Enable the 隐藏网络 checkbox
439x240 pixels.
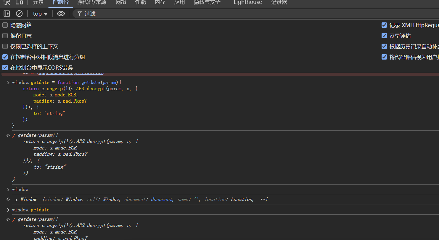point(5,25)
